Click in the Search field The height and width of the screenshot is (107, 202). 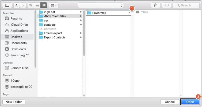(186, 5)
